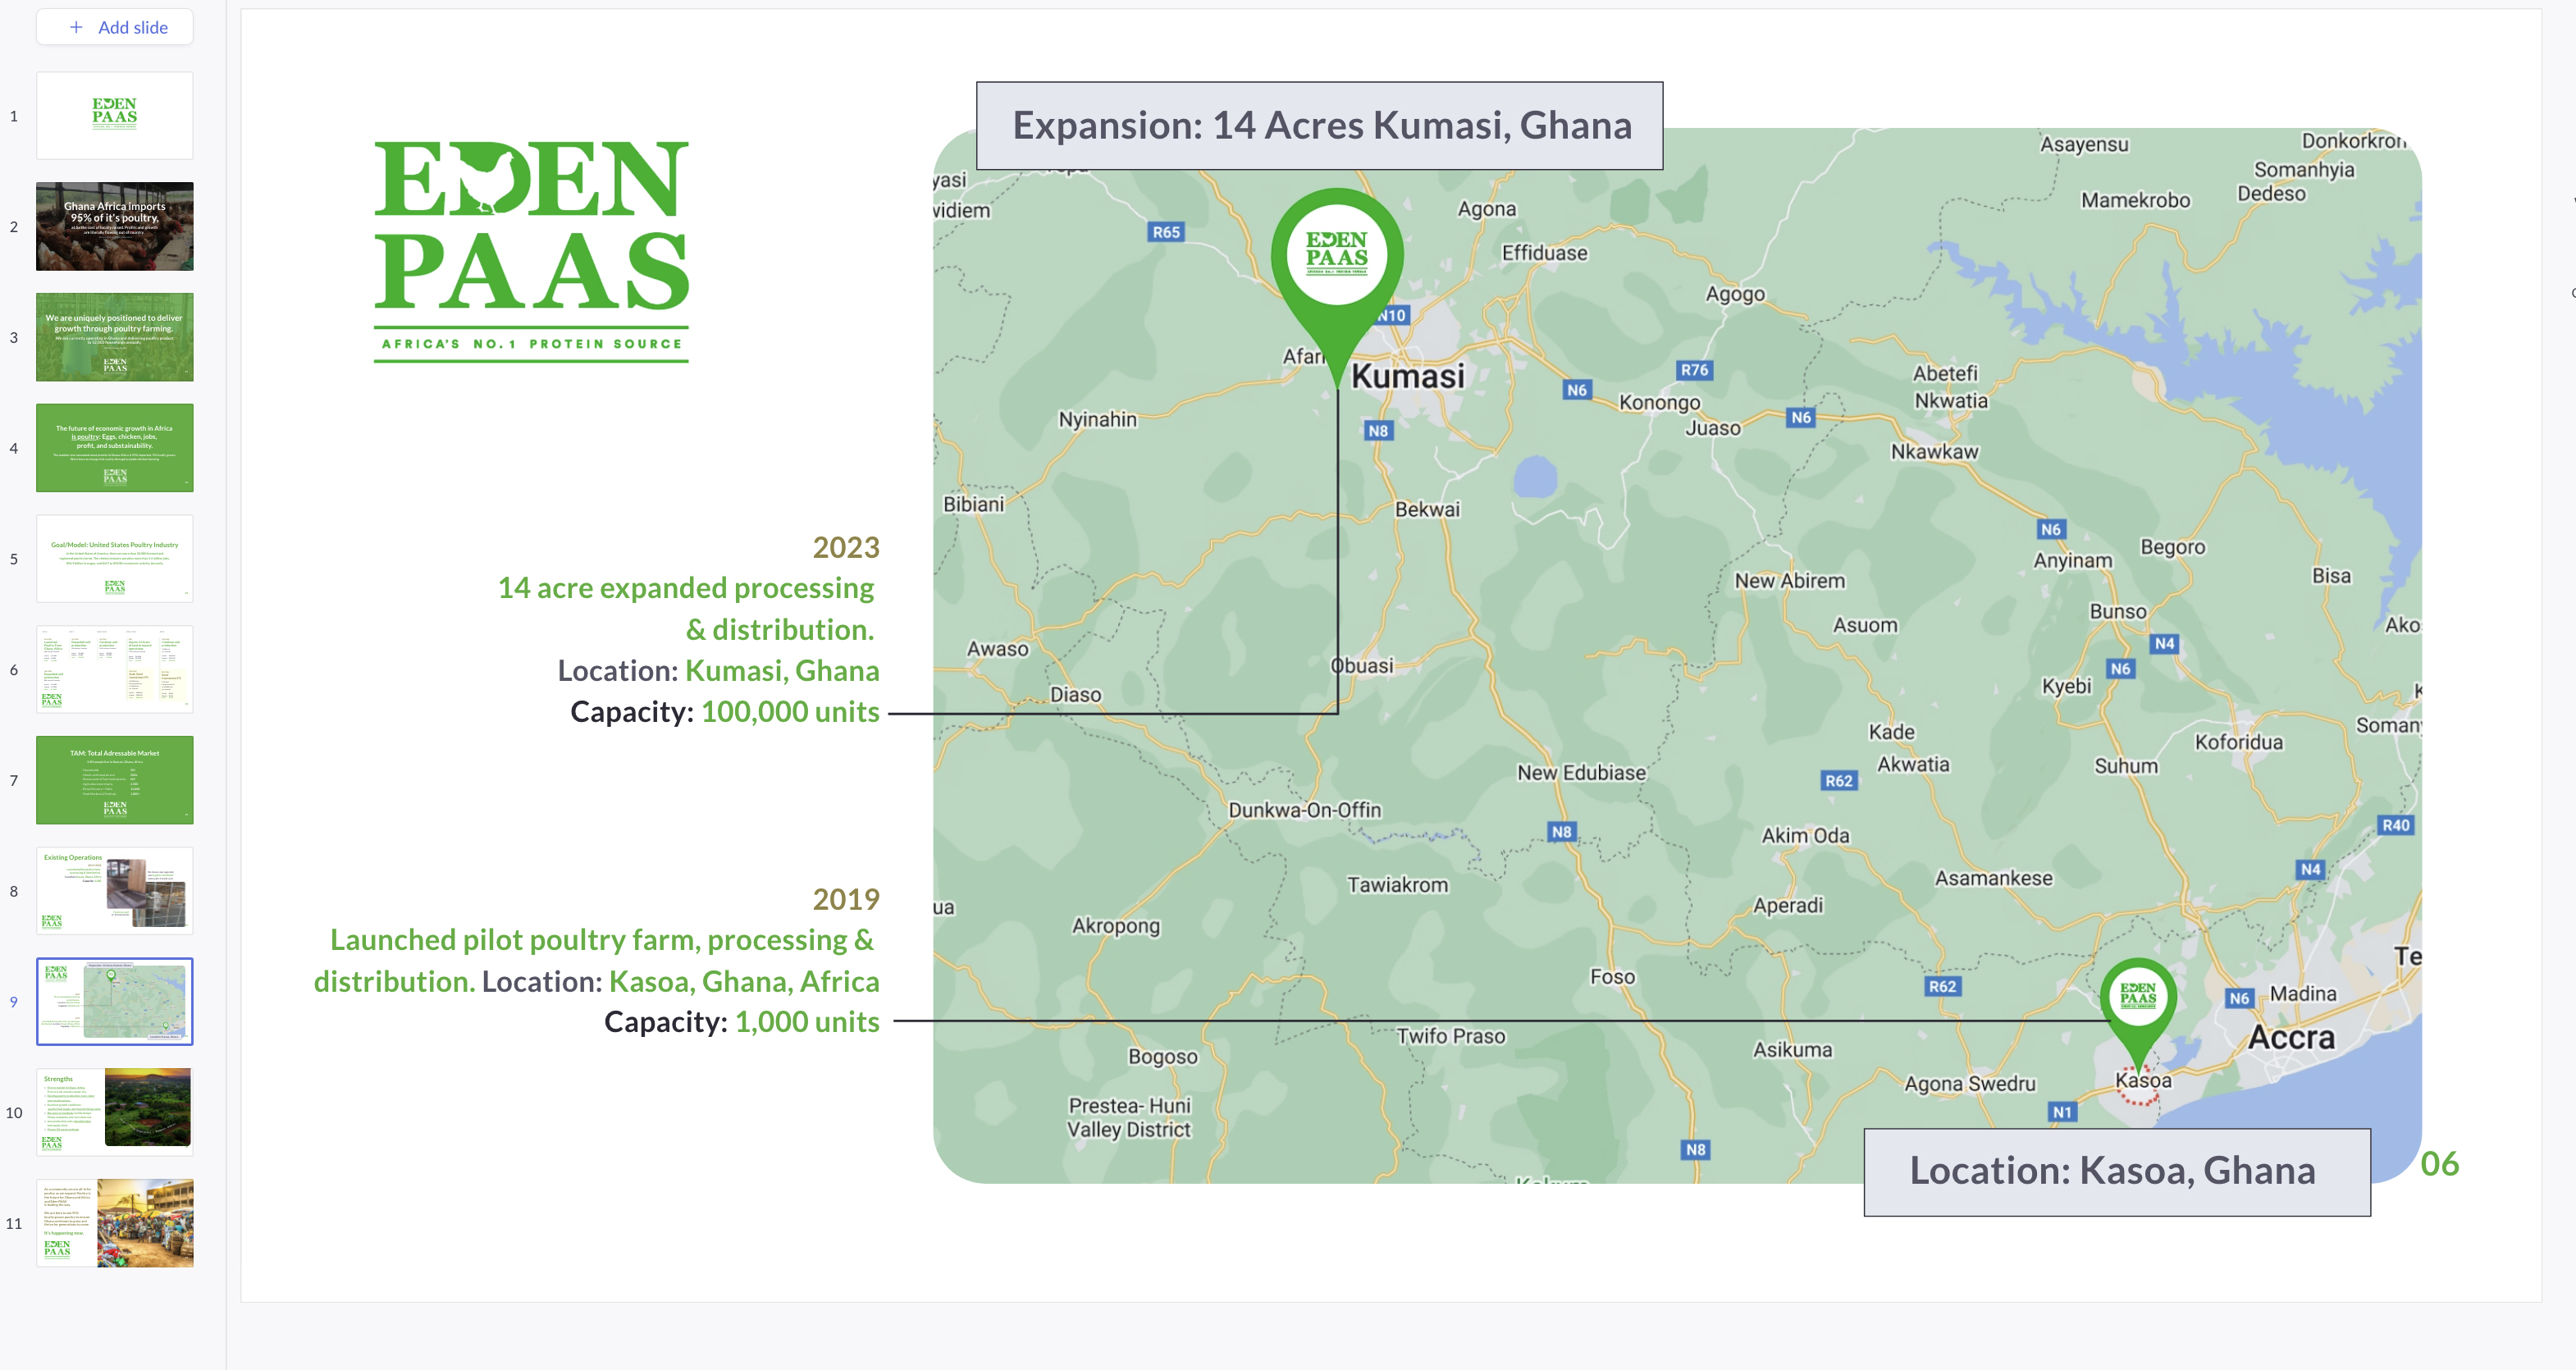Image resolution: width=2576 pixels, height=1370 pixels.
Task: Open slide 7 Total Addressable Market thumbnail
Action: click(115, 780)
